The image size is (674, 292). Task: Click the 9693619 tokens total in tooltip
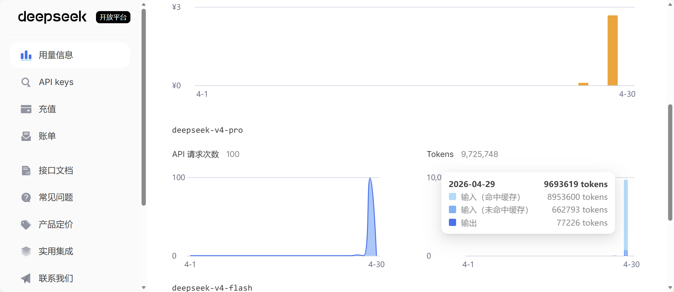coord(576,184)
